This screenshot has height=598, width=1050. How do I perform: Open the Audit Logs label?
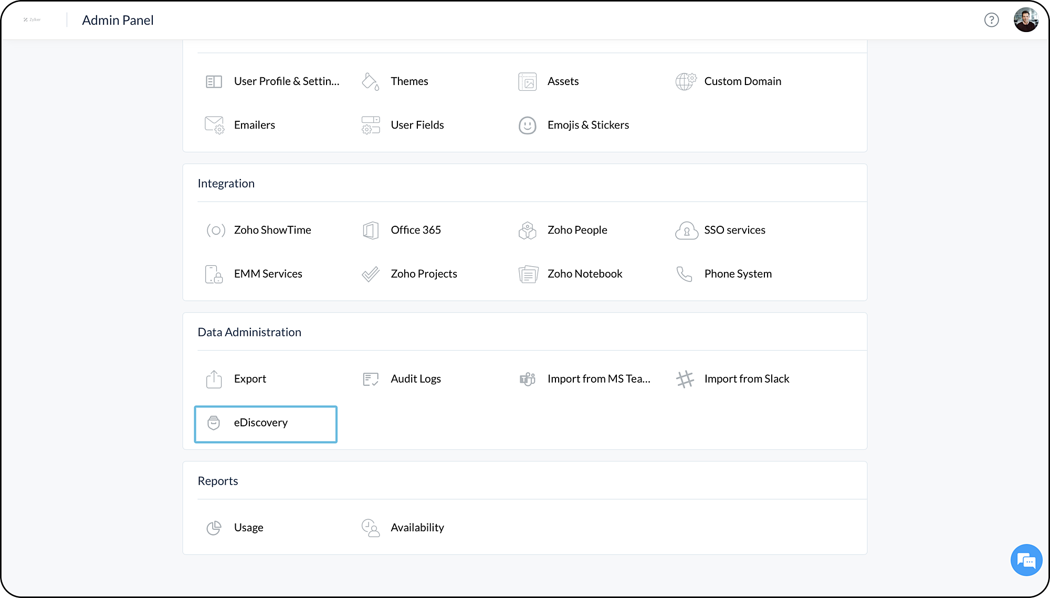click(416, 379)
